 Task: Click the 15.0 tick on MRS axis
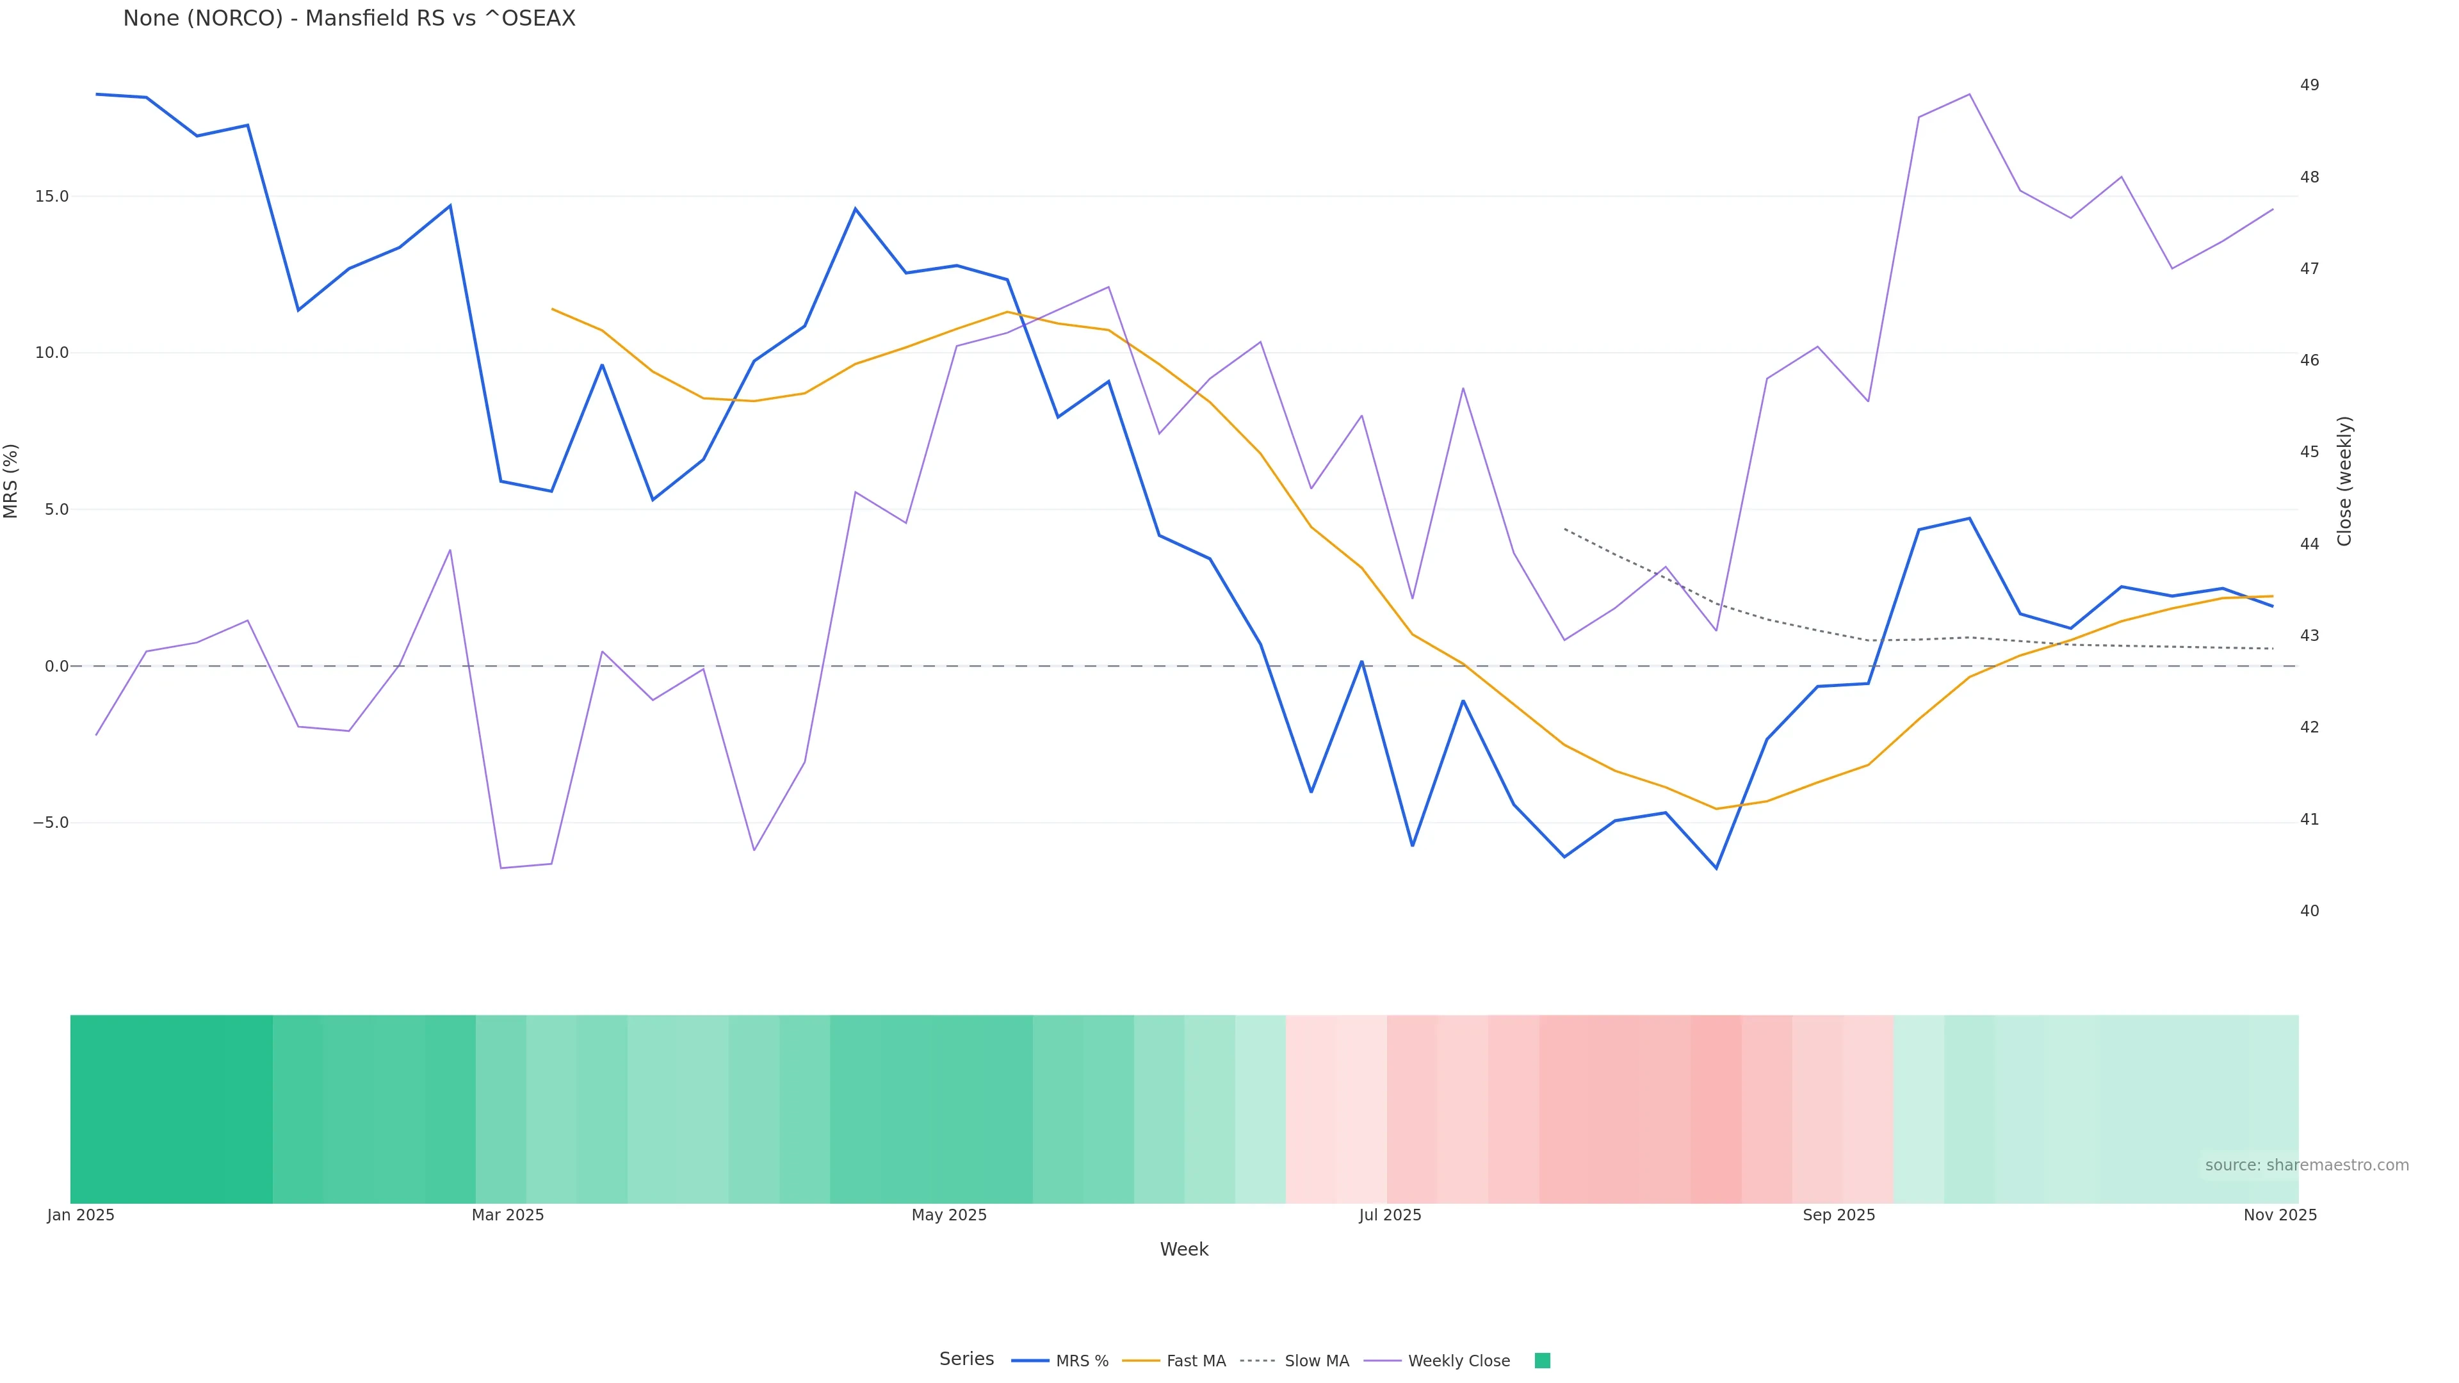(51, 197)
